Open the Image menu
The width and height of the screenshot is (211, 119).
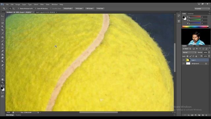pyautogui.click(x=17, y=4)
